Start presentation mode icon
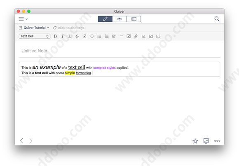 206,141
